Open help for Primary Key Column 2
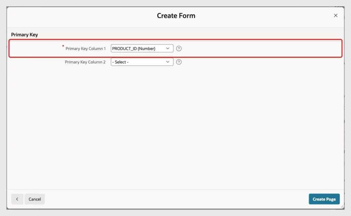 tap(179, 62)
